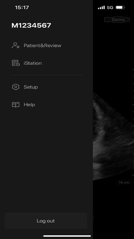
Task: Click the 16 cm depth label
Action: [124, 182]
